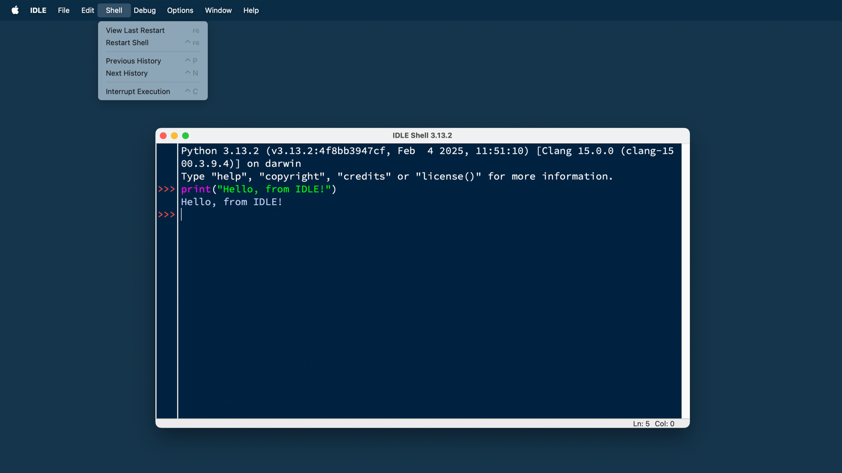
Task: Open the Apple menu
Action: (15, 10)
